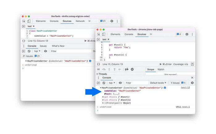Show the console sidebar in the left window
This screenshot has width=216, height=134.
coord(23,51)
